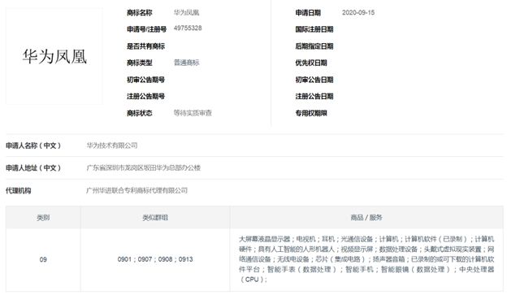Click the applicant address text
This screenshot has width=507, height=295.
pos(144,168)
